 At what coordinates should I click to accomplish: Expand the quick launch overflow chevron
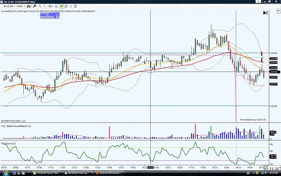click(x=29, y=172)
